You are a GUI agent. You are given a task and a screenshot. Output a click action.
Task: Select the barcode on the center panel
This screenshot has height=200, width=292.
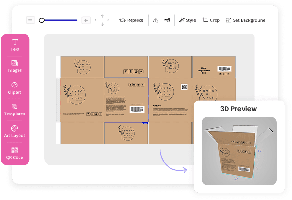pos(137,109)
